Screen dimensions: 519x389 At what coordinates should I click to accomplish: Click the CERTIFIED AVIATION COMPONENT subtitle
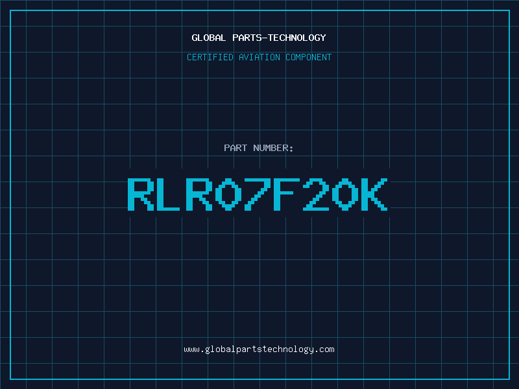click(x=259, y=57)
